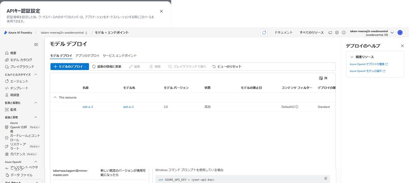Image resolution: width=409 pixels, height=183 pixels.
Task: Collapse the 監視と最適化 section
Action: [36, 103]
